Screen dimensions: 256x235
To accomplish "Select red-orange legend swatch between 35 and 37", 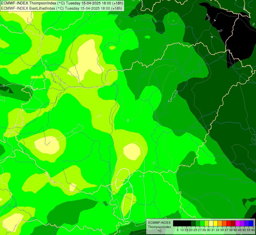I will [224, 223].
